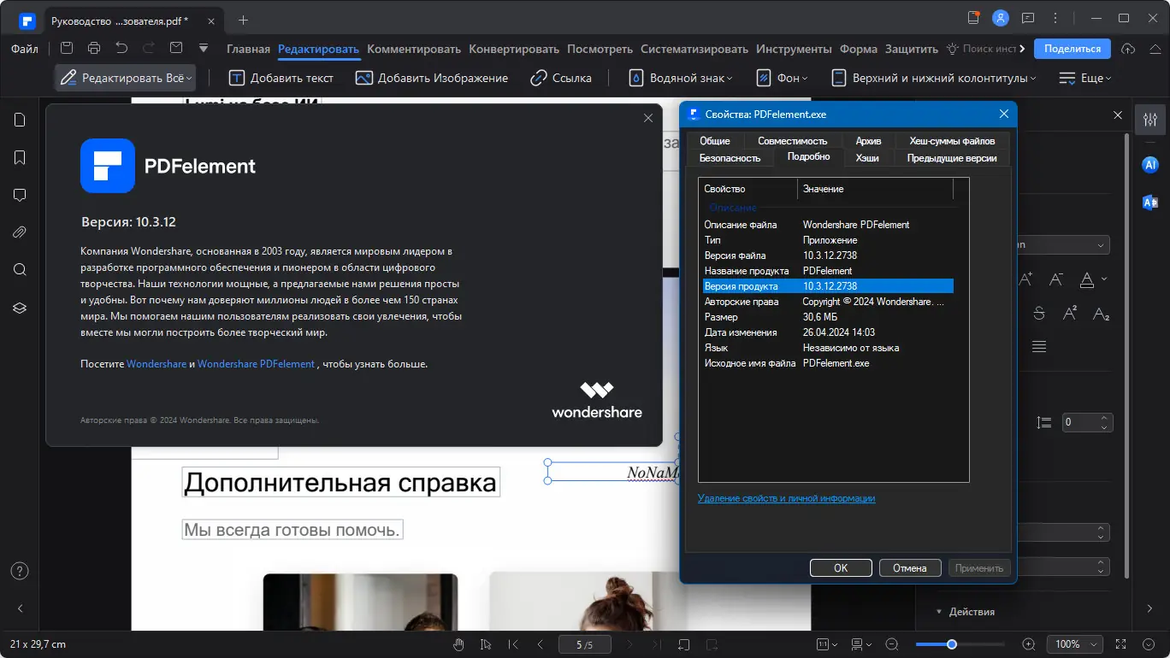
Task: Select the Hand tool in the status bar
Action: (458, 644)
